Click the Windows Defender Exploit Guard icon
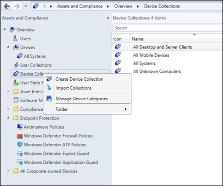The height and width of the screenshot is (186, 223). 20,153
